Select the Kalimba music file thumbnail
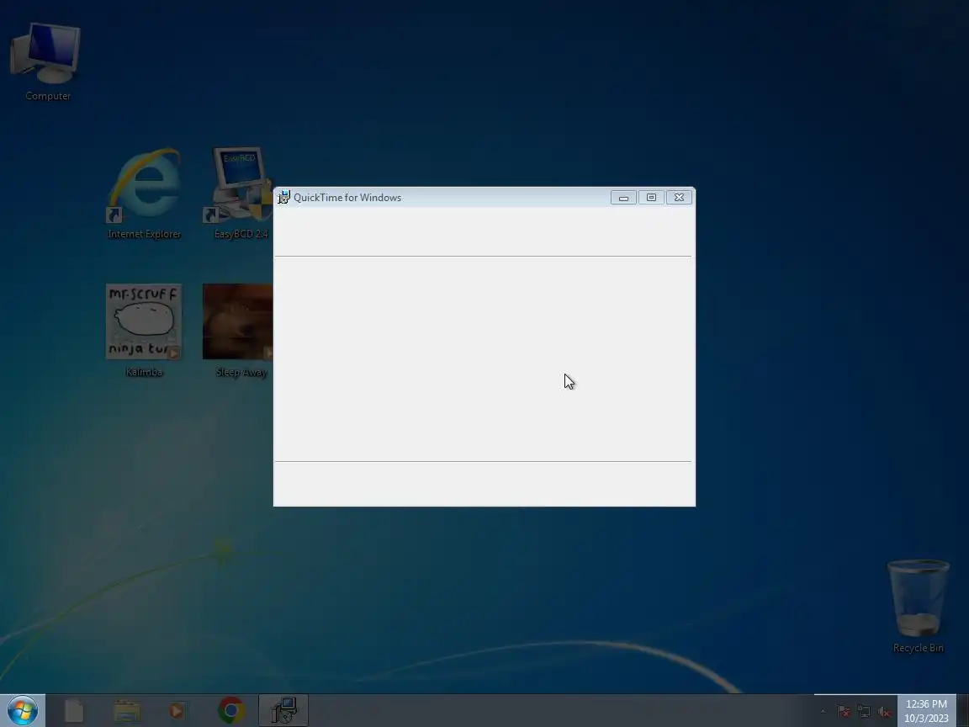Screen dimensions: 969x727 pos(144,330)
